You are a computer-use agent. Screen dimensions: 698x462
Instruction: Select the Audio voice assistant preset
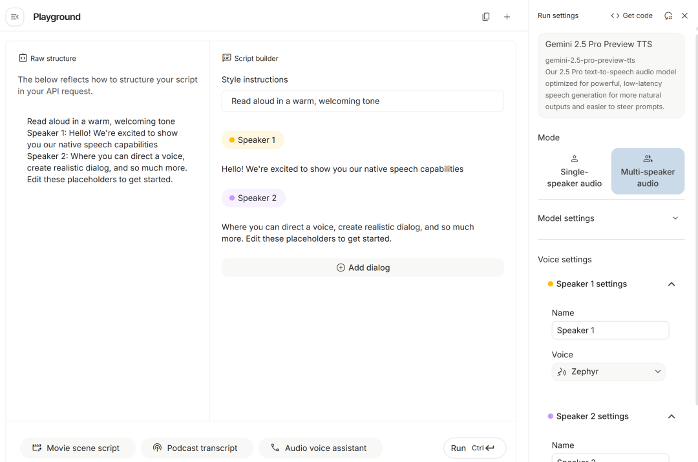point(320,448)
